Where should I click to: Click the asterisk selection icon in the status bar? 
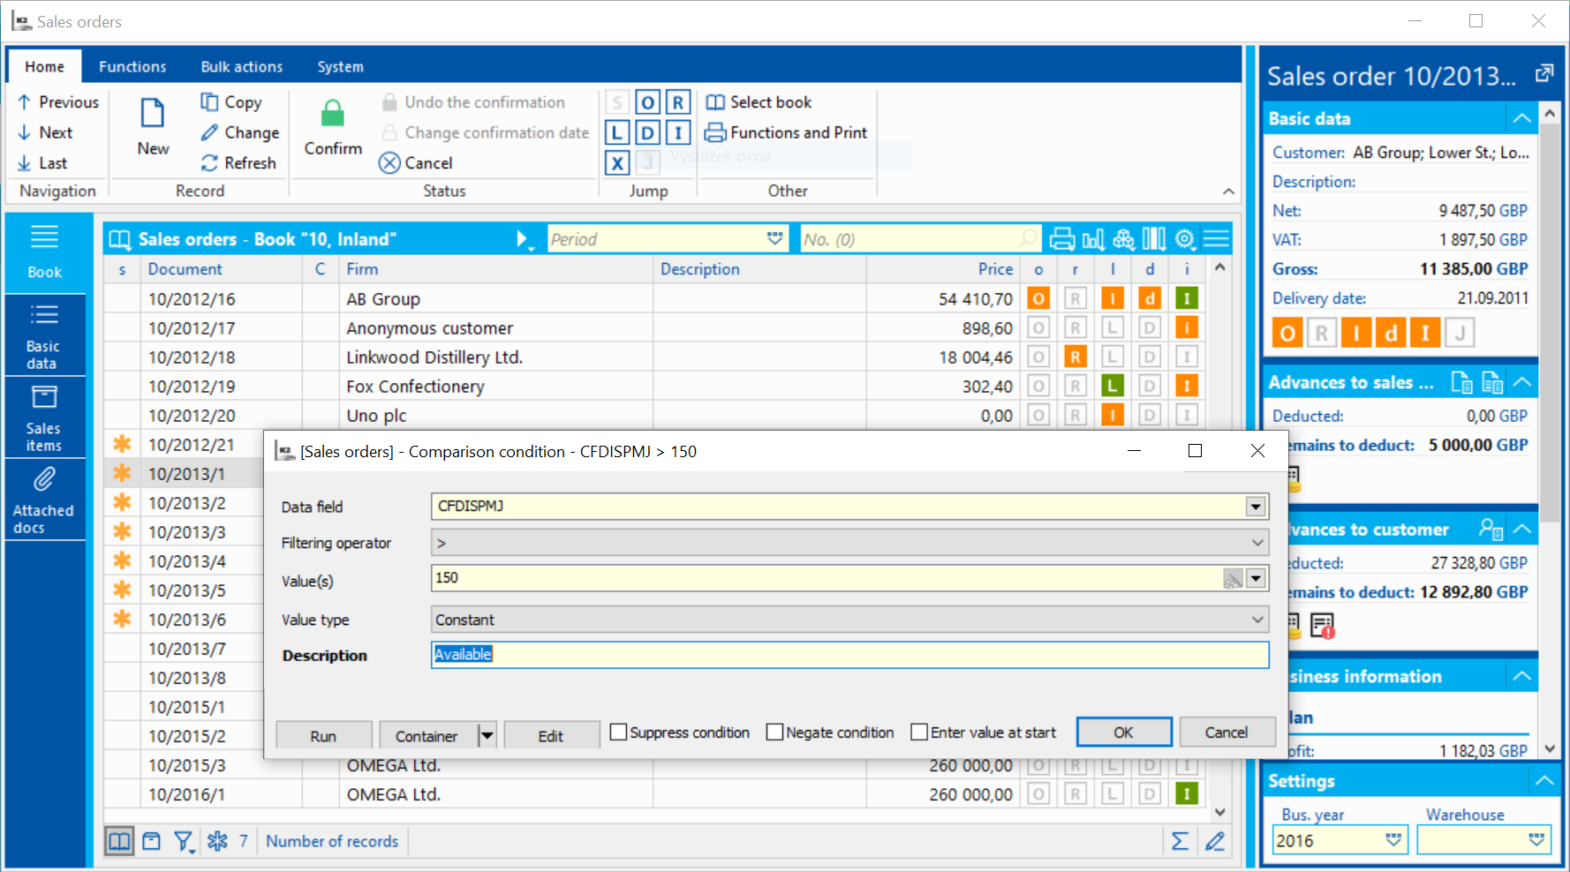217,841
